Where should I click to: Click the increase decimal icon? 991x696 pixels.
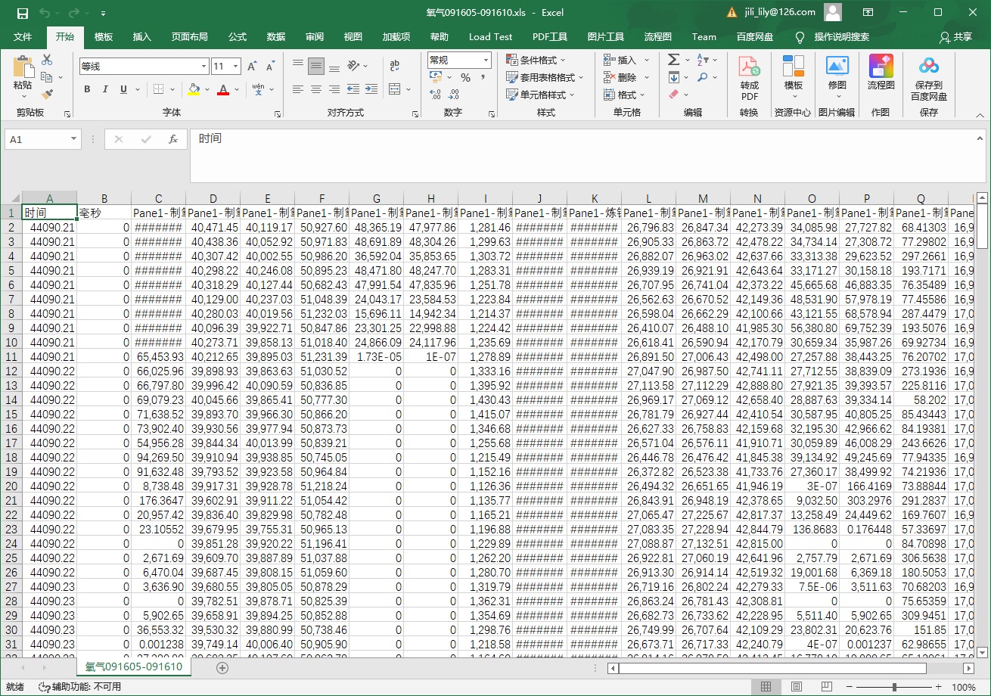(x=435, y=95)
